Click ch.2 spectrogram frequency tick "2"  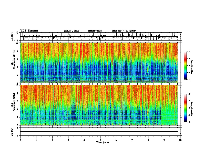[18, 117]
